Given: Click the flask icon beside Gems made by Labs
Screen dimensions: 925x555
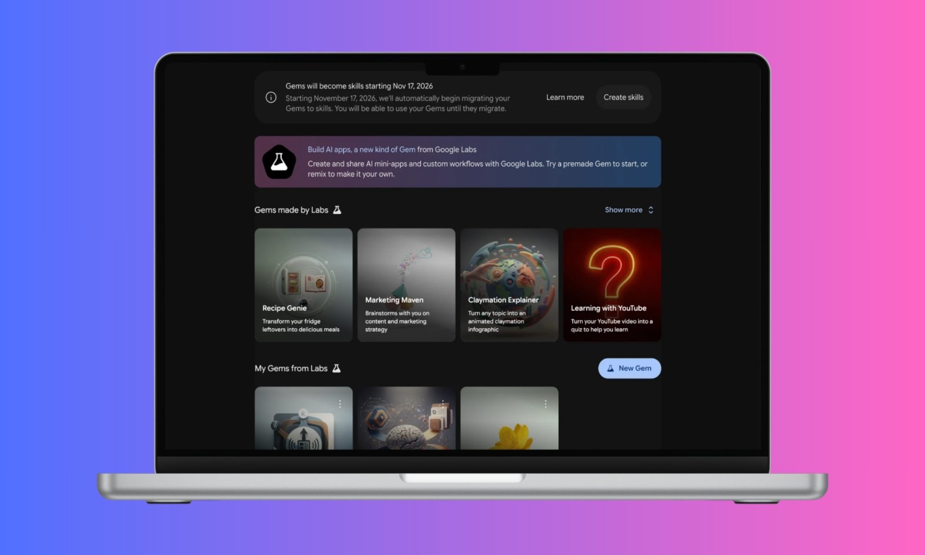Looking at the screenshot, I should [337, 210].
